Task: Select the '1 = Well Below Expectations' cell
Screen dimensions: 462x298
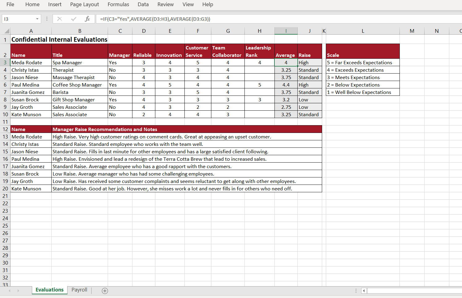Action: [x=363, y=92]
